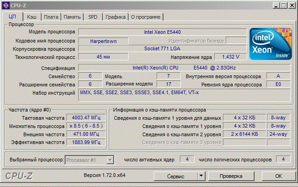Switch to the Графика tab
The height and width of the screenshot is (187, 298).
[x=115, y=17]
